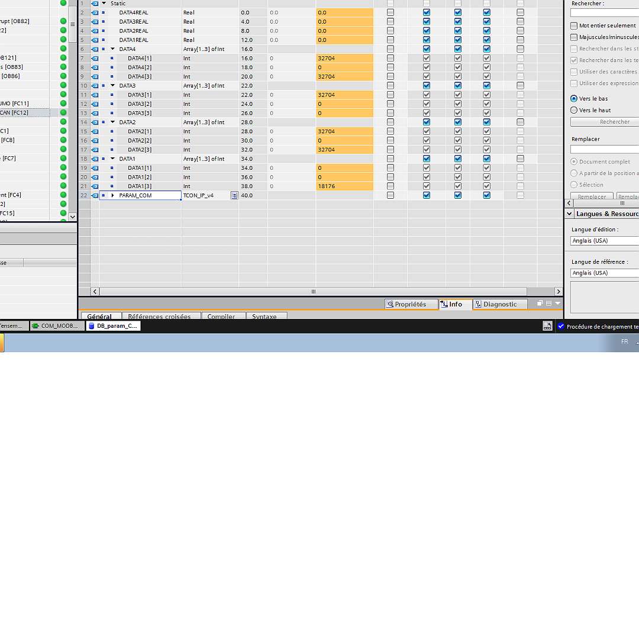
Task: Collapse the DATA3 array
Action: [113, 86]
